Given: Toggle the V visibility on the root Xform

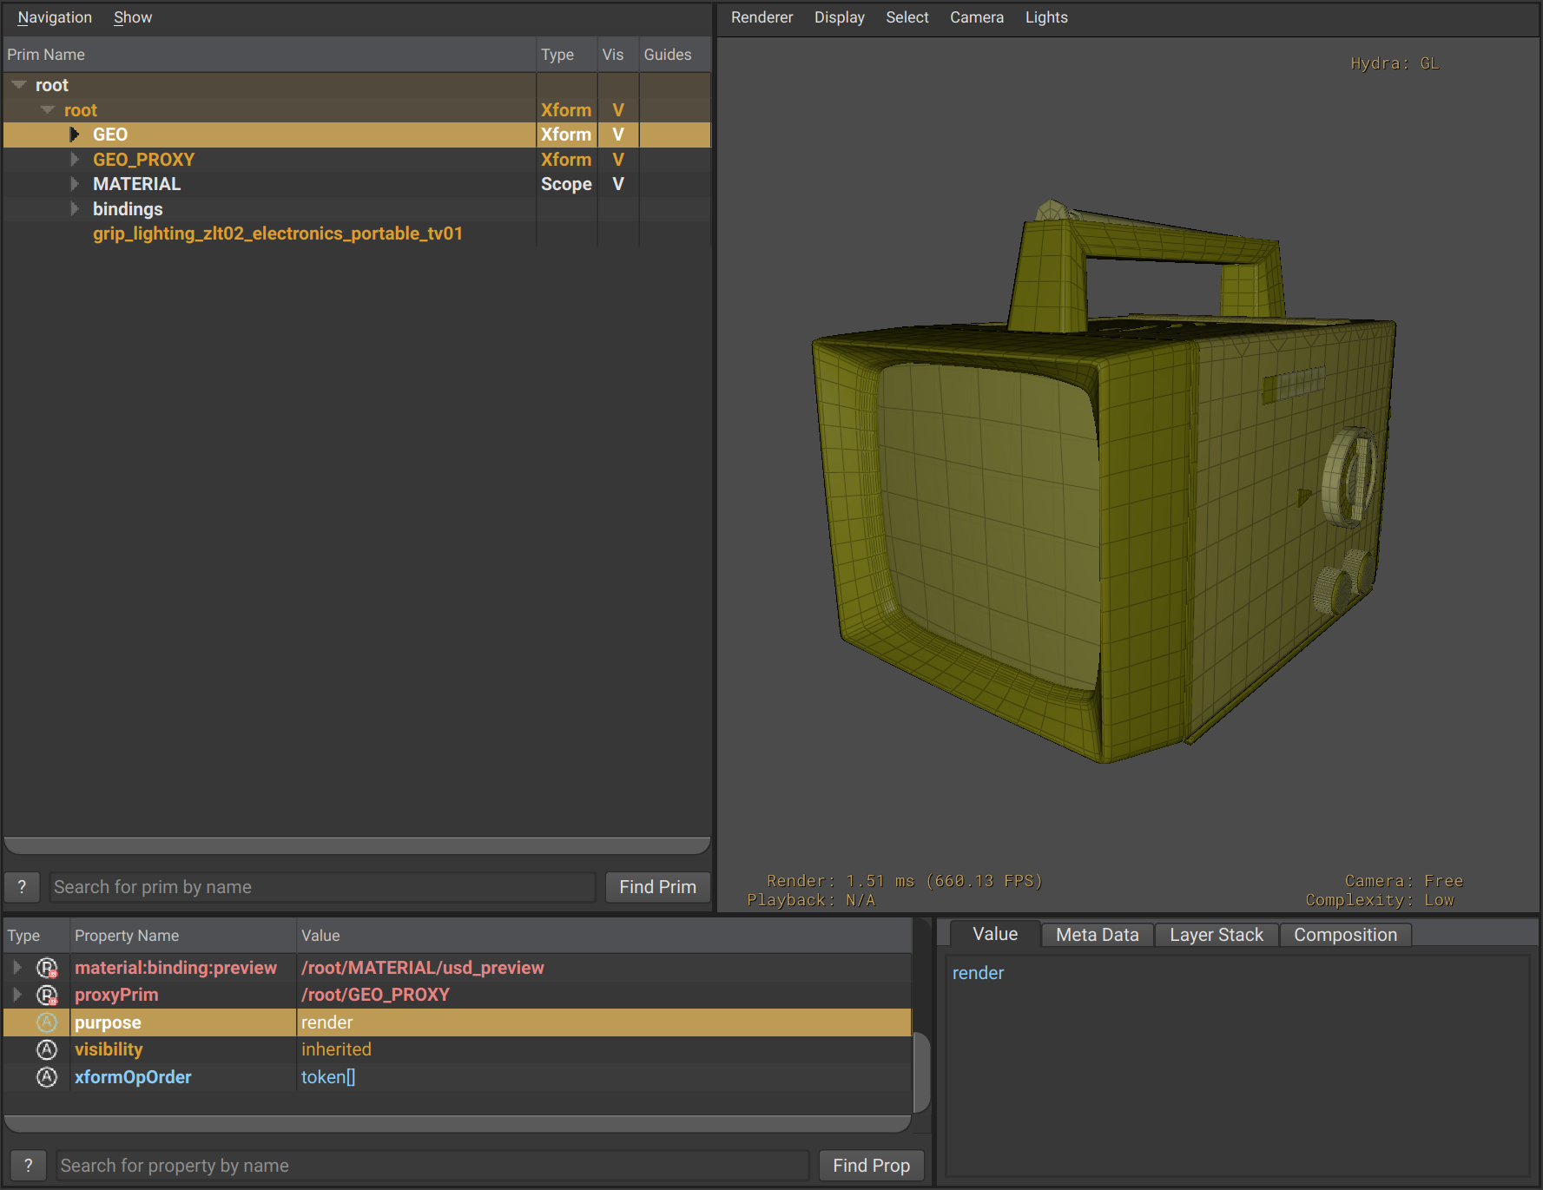Looking at the screenshot, I should point(617,109).
